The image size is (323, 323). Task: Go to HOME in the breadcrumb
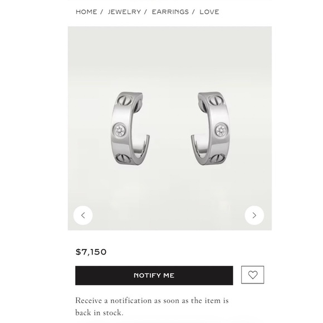[86, 12]
